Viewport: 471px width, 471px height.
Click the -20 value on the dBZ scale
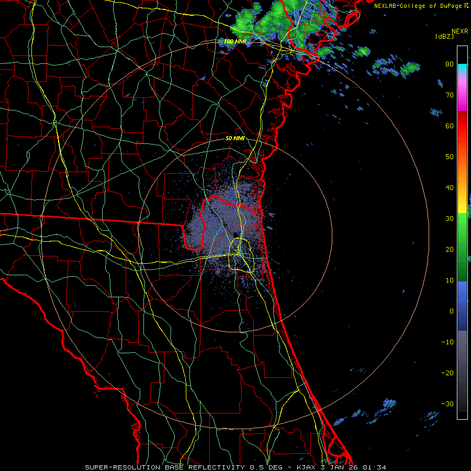click(x=447, y=373)
